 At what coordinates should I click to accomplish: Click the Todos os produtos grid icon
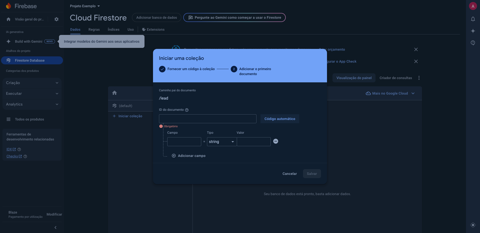(8, 119)
